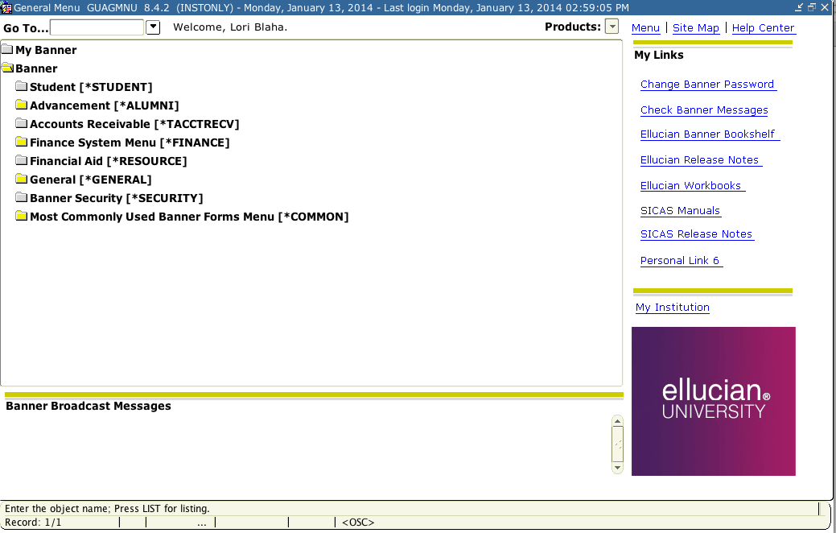
Task: Click the Ellucian University logo image
Action: (x=714, y=401)
